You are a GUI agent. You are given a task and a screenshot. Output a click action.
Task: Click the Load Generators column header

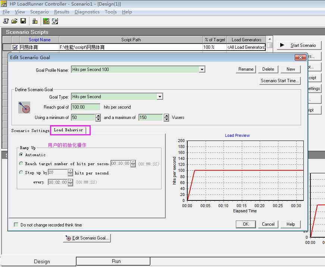[x=246, y=40]
